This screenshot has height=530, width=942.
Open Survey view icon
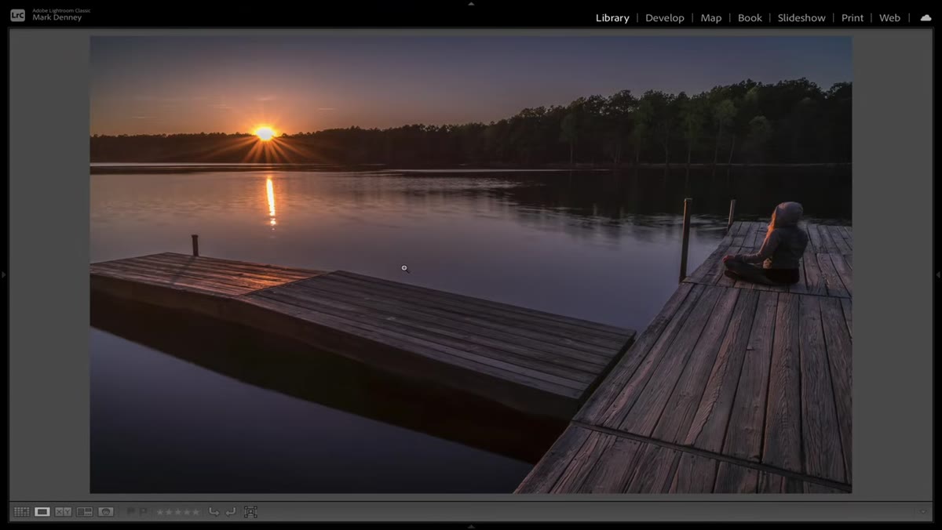pos(85,512)
